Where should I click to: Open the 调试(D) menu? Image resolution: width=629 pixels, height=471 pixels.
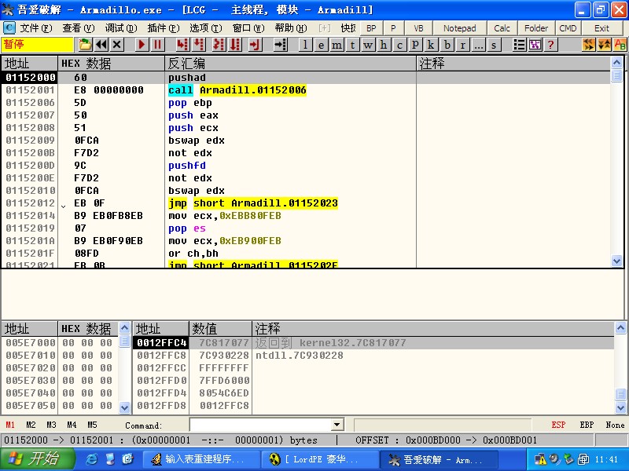(x=121, y=28)
